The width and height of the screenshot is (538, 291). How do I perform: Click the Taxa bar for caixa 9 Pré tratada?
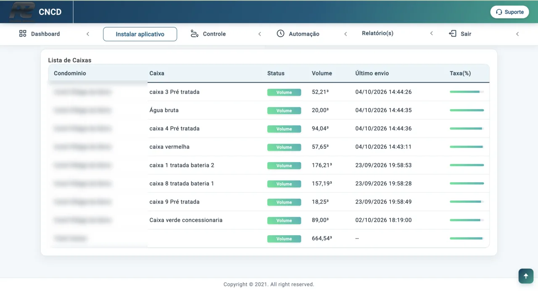[x=467, y=202]
